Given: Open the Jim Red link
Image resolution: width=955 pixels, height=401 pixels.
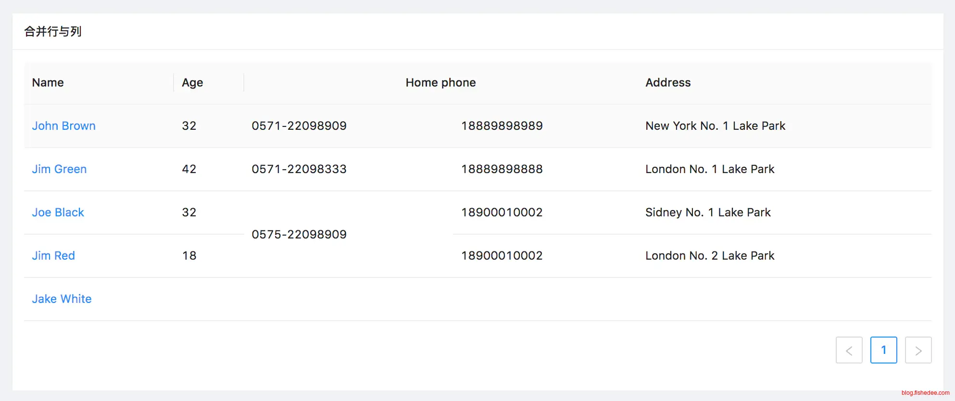Looking at the screenshot, I should (53, 256).
